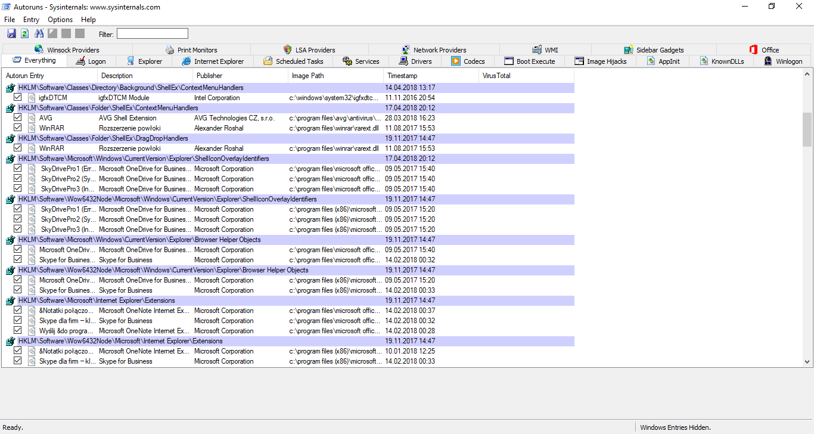The width and height of the screenshot is (814, 434).
Task: Click the vertical scrollbar thumb
Action: pos(807,129)
